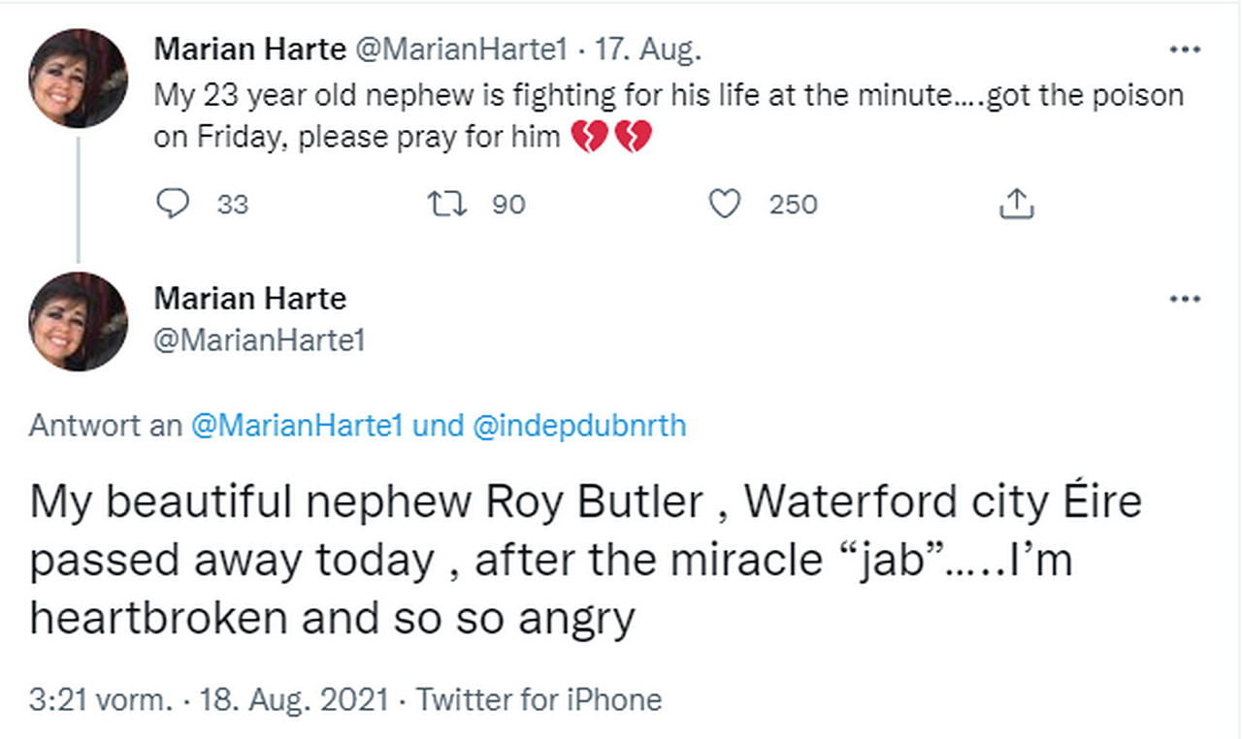Screen dimensions: 1242x739
Task: Click the retweet arrows icon
Action: [448, 204]
